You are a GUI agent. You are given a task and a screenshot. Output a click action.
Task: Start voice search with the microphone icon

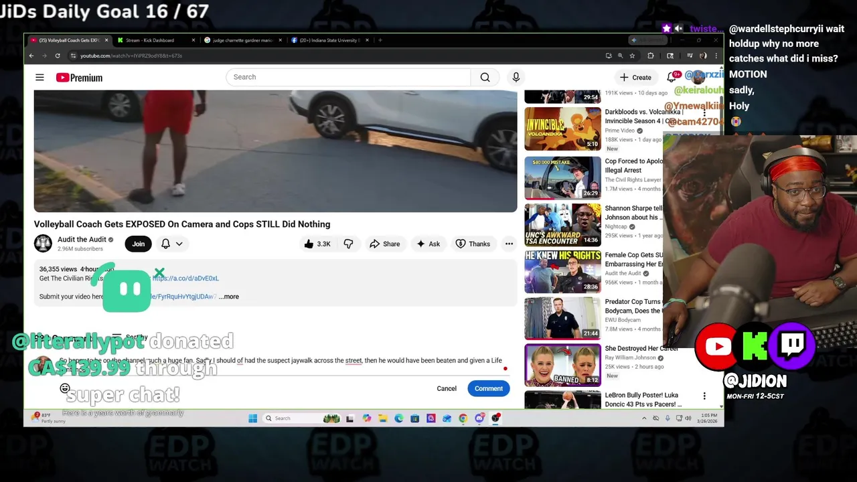tap(516, 77)
